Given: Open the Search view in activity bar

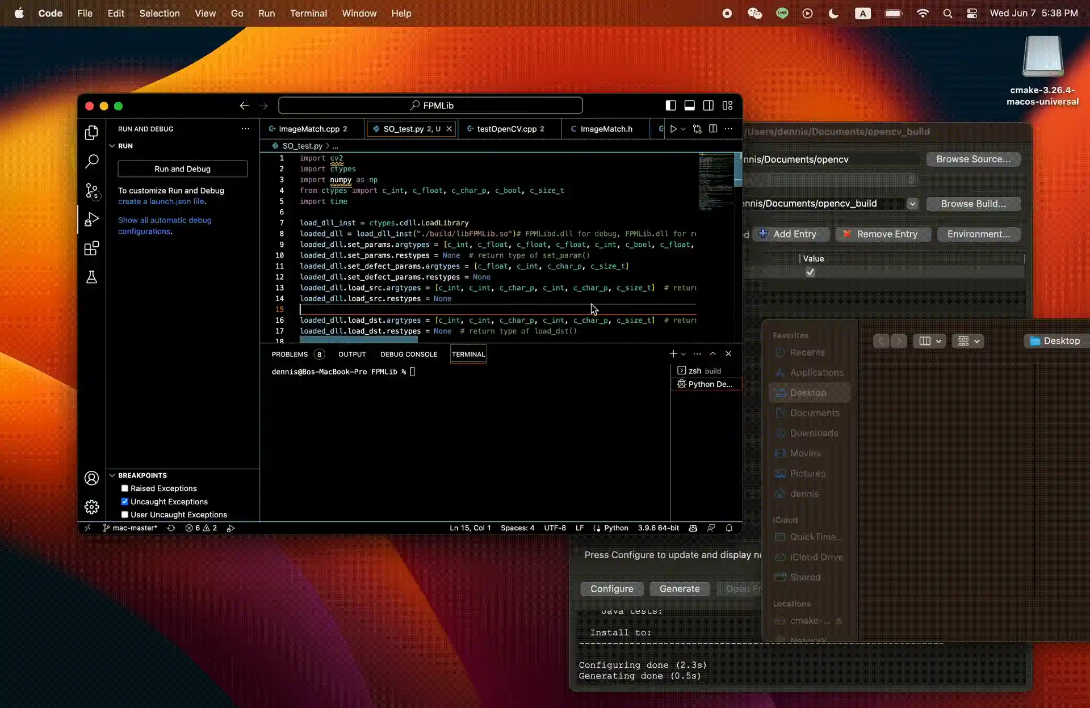Looking at the screenshot, I should pos(91,162).
